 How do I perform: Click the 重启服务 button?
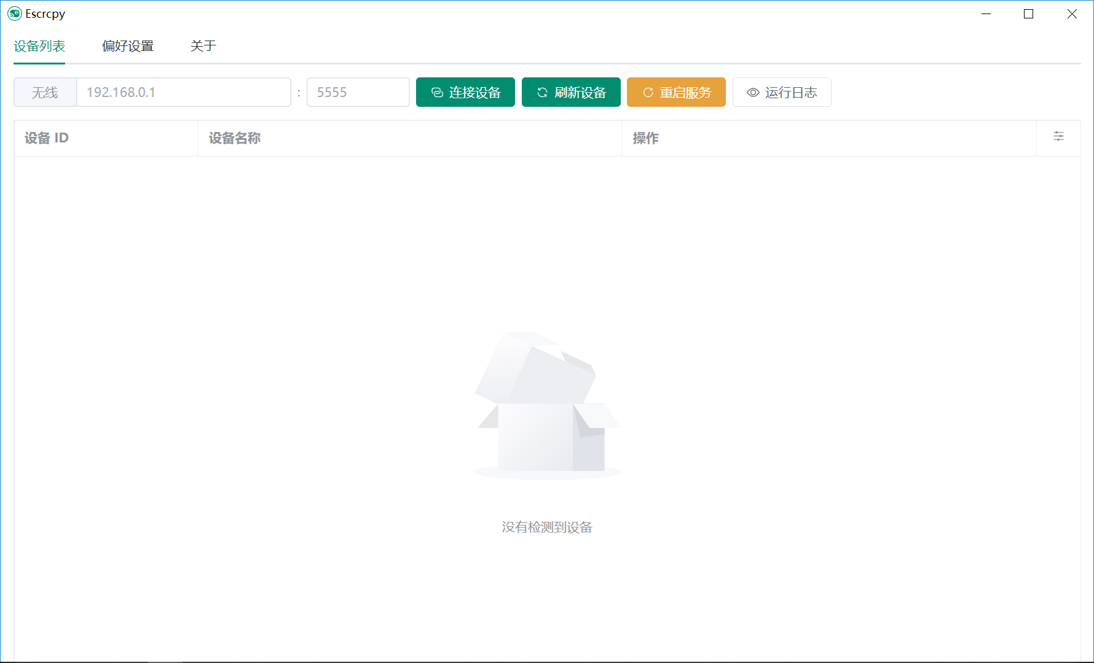676,92
